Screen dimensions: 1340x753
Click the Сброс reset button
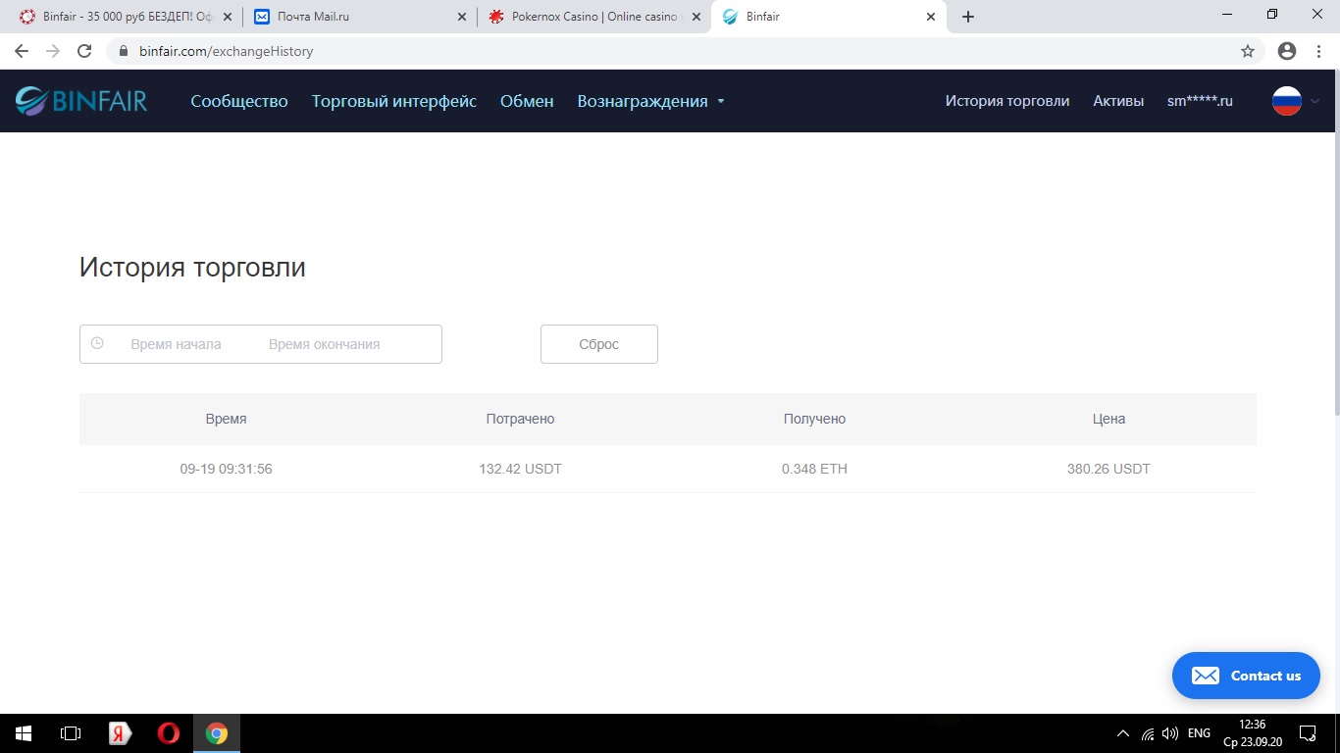[x=599, y=344]
